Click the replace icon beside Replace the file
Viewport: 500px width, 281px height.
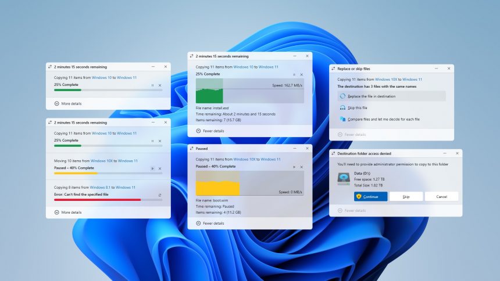point(342,96)
